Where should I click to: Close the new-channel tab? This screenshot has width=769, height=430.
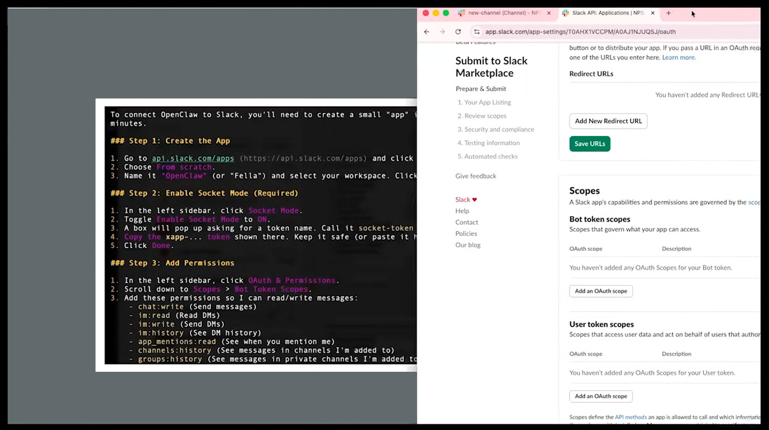pyautogui.click(x=549, y=13)
